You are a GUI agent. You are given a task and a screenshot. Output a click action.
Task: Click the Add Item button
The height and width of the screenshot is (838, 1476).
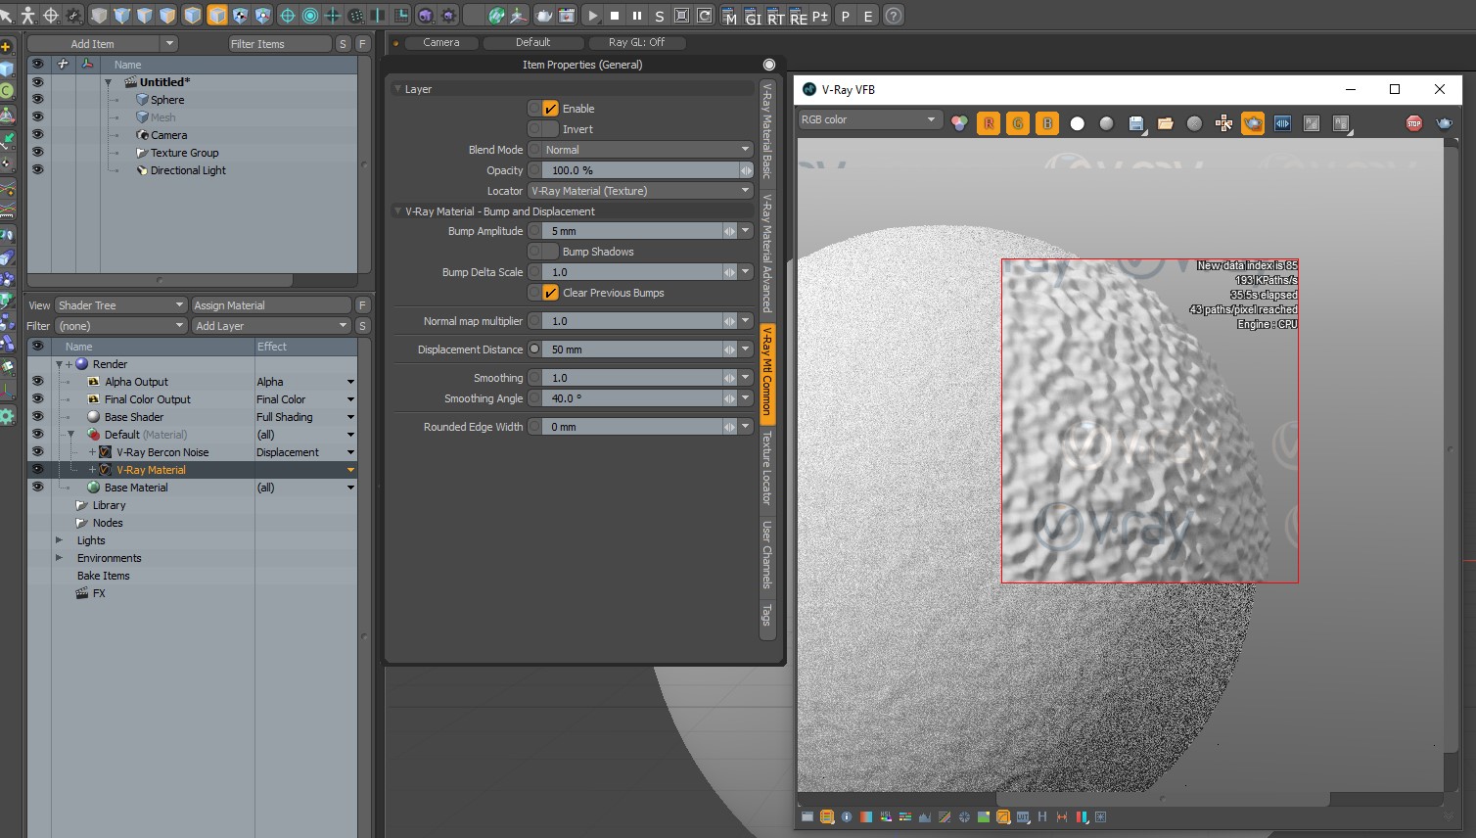click(93, 44)
